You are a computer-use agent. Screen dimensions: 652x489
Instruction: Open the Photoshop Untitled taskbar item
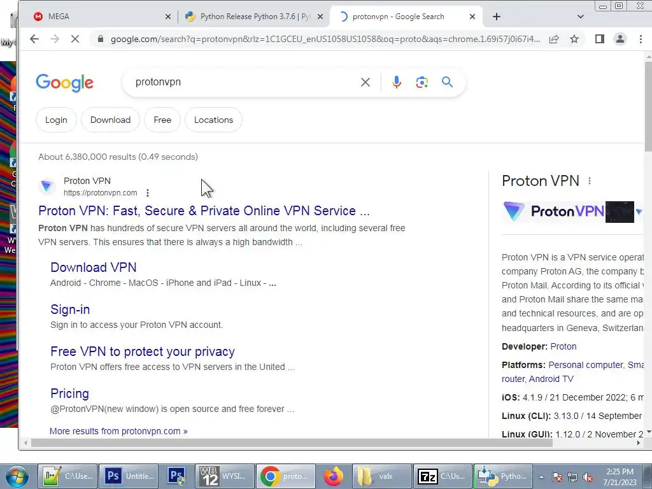click(x=129, y=476)
